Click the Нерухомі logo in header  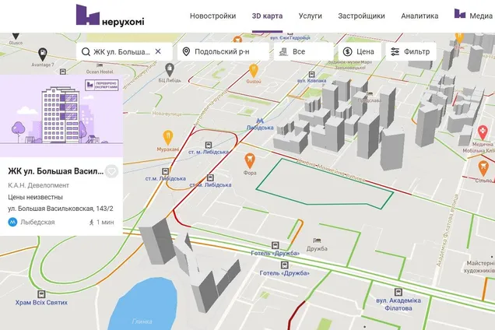(110, 16)
